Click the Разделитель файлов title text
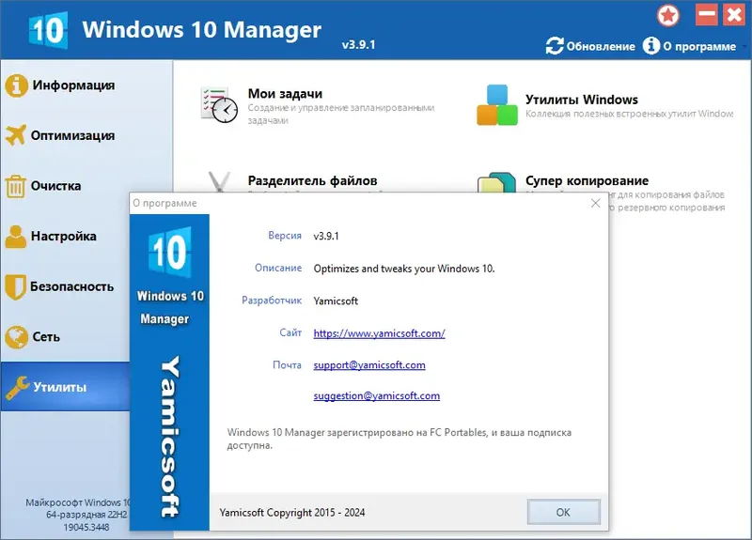The image size is (752, 540). [312, 180]
